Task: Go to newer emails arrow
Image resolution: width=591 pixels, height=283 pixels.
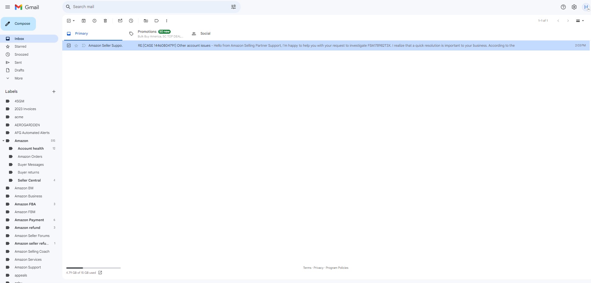Action: click(558, 21)
